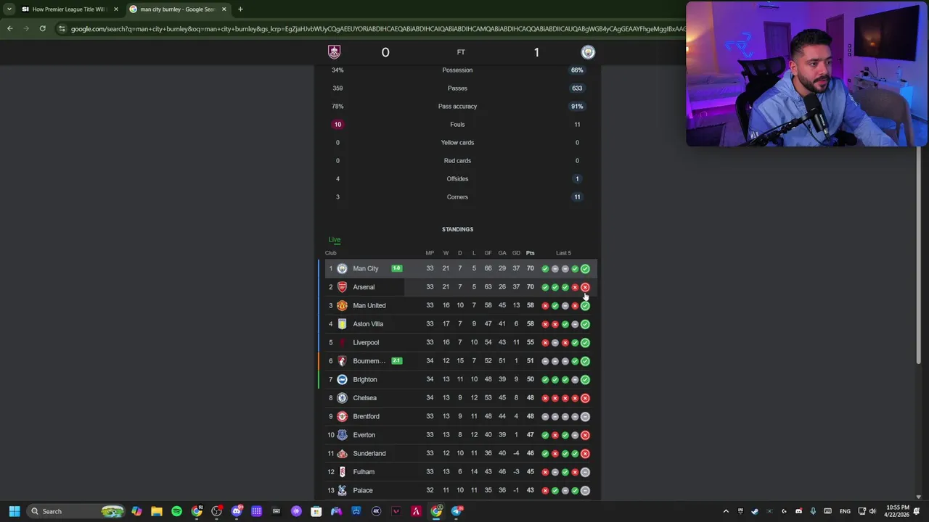This screenshot has height=522, width=929.
Task: Open Spotify from the taskbar
Action: tap(176, 511)
